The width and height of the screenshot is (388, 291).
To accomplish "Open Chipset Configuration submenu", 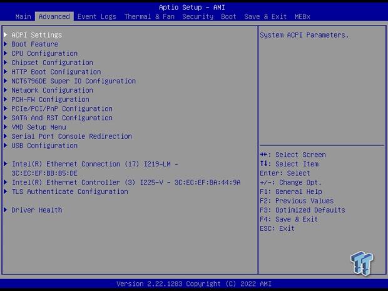I will [52, 63].
